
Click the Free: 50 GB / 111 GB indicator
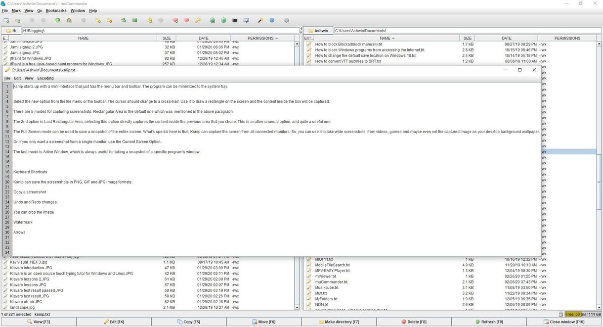[583, 314]
